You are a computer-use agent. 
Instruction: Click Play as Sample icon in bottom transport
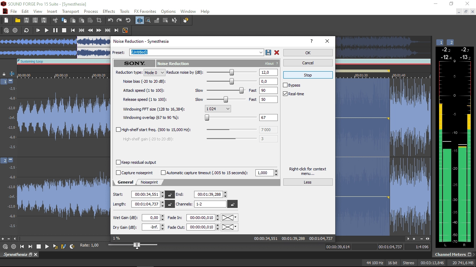pos(55,246)
